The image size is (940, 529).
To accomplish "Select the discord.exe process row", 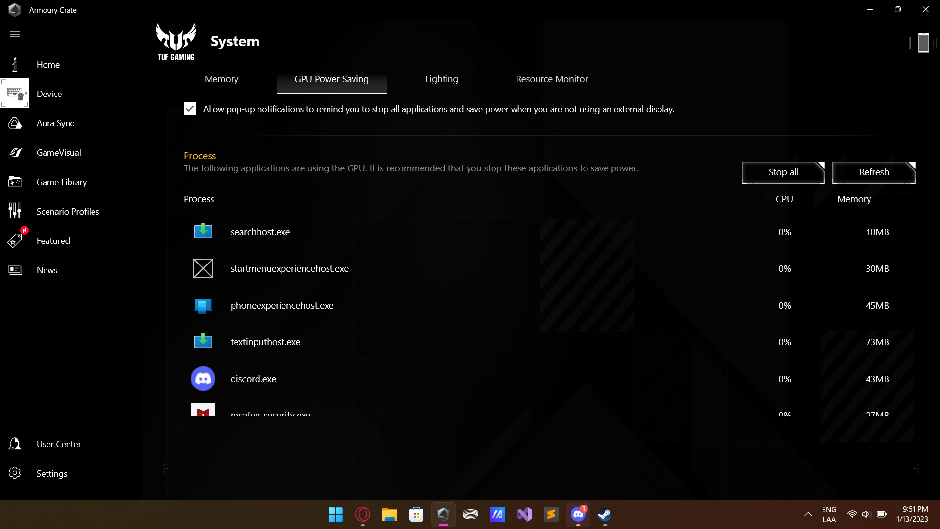I will point(253,379).
